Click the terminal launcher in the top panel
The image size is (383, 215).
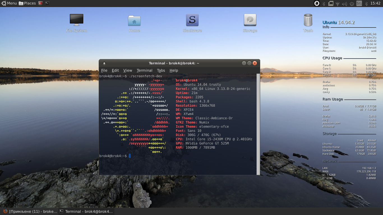[47, 3]
